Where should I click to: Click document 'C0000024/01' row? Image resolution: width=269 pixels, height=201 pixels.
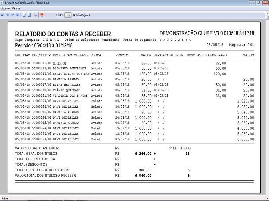[x=41, y=101]
